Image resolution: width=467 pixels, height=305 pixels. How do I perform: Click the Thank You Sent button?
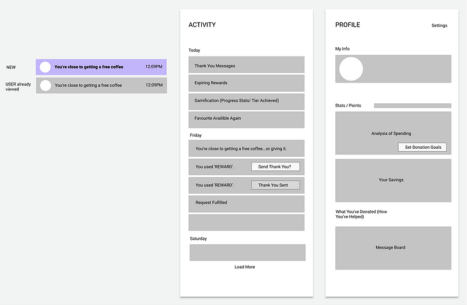[276, 185]
